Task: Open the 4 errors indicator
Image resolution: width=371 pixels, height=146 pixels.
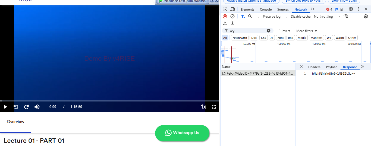Action: point(329,9)
